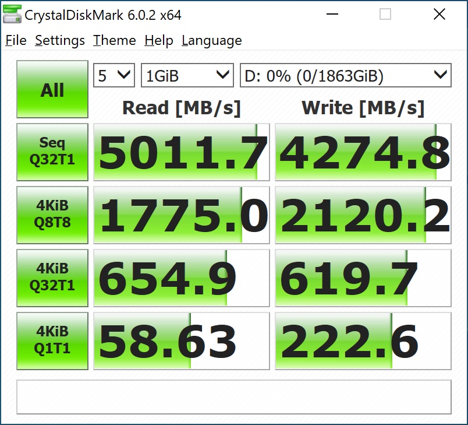
Task: Open the File menu
Action: pyautogui.click(x=16, y=40)
